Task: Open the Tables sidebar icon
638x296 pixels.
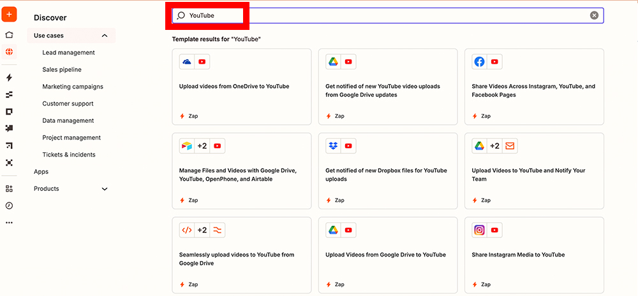Action: coord(9,95)
